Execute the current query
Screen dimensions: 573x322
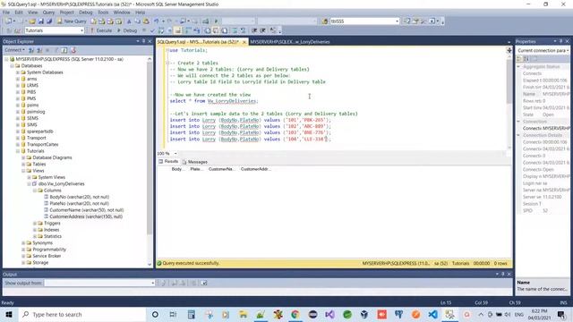tap(101, 30)
